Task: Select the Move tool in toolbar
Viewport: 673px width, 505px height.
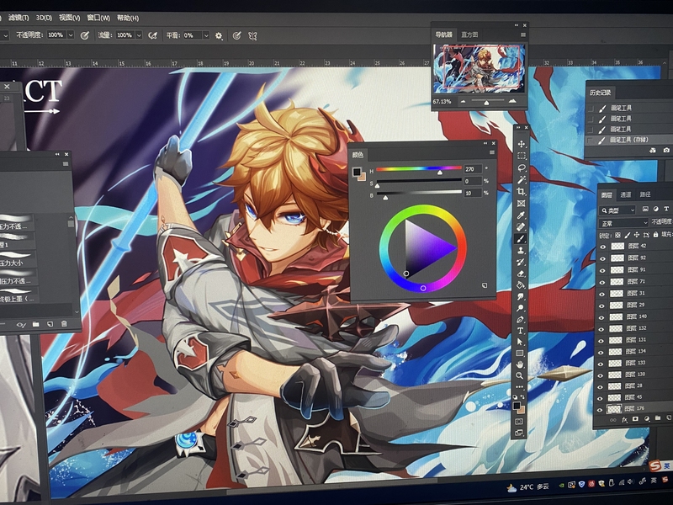Action: [x=521, y=144]
